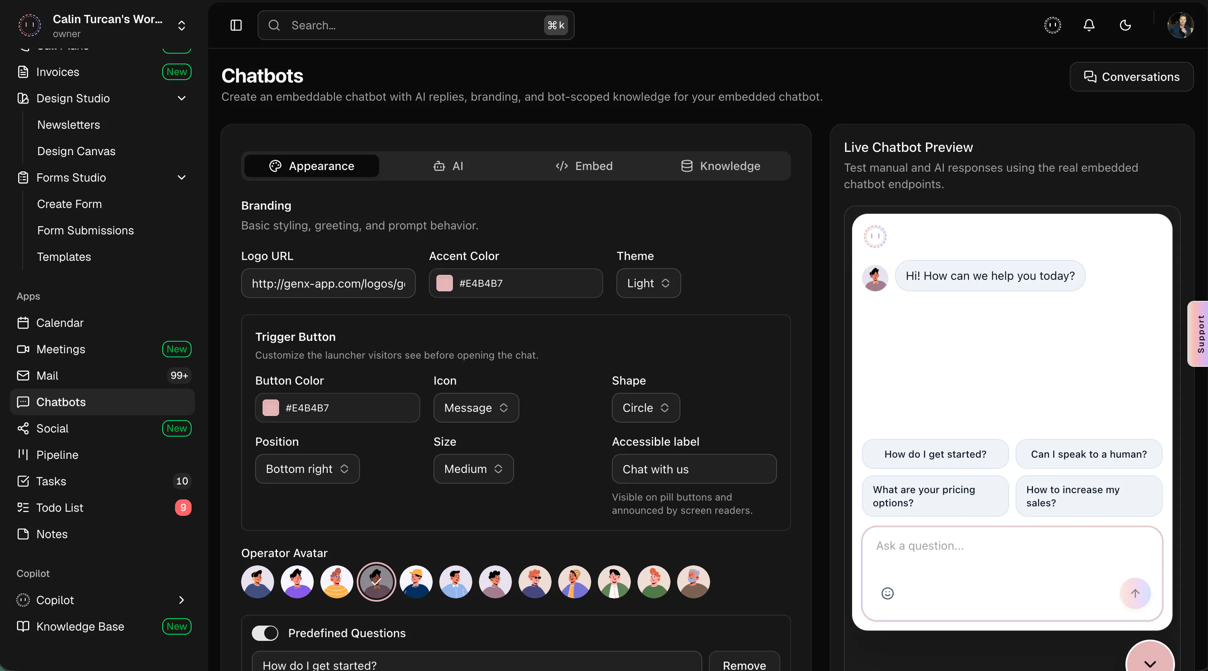Open Calendar from the sidebar
The image size is (1208, 671).
tap(102, 323)
